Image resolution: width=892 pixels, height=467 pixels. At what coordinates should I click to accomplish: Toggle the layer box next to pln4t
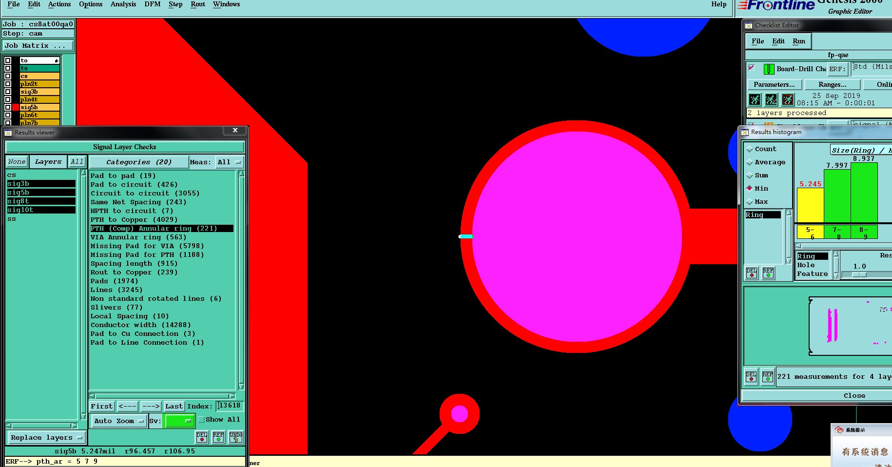coord(8,99)
